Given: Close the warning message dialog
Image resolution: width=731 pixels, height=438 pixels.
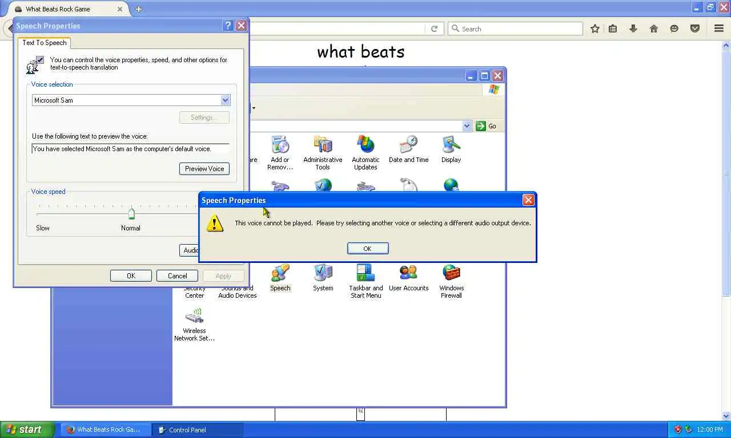Looking at the screenshot, I should (528, 200).
